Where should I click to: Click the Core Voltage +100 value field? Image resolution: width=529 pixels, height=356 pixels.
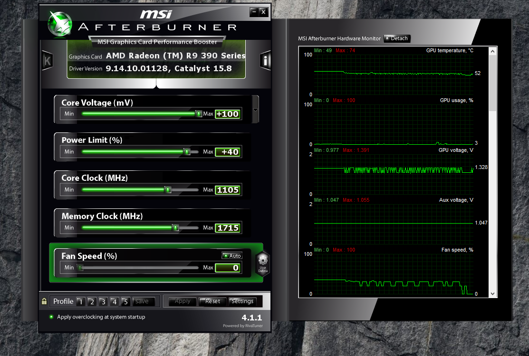click(228, 114)
